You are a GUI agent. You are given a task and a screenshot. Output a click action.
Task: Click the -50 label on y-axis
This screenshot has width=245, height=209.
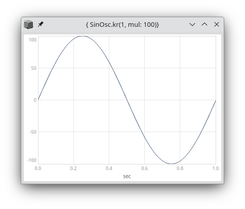pyautogui.click(x=33, y=132)
